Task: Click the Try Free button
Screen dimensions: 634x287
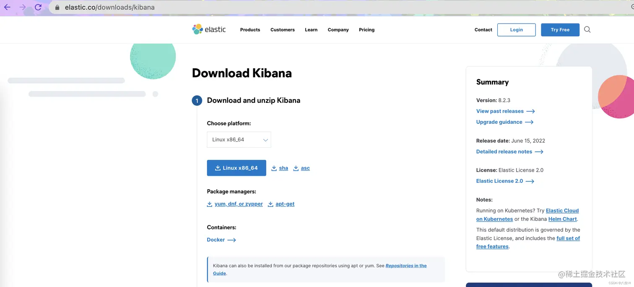Action: [x=560, y=30]
